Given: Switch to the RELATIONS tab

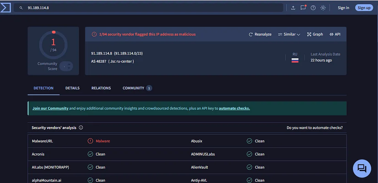Looking at the screenshot, I should coord(101,88).
